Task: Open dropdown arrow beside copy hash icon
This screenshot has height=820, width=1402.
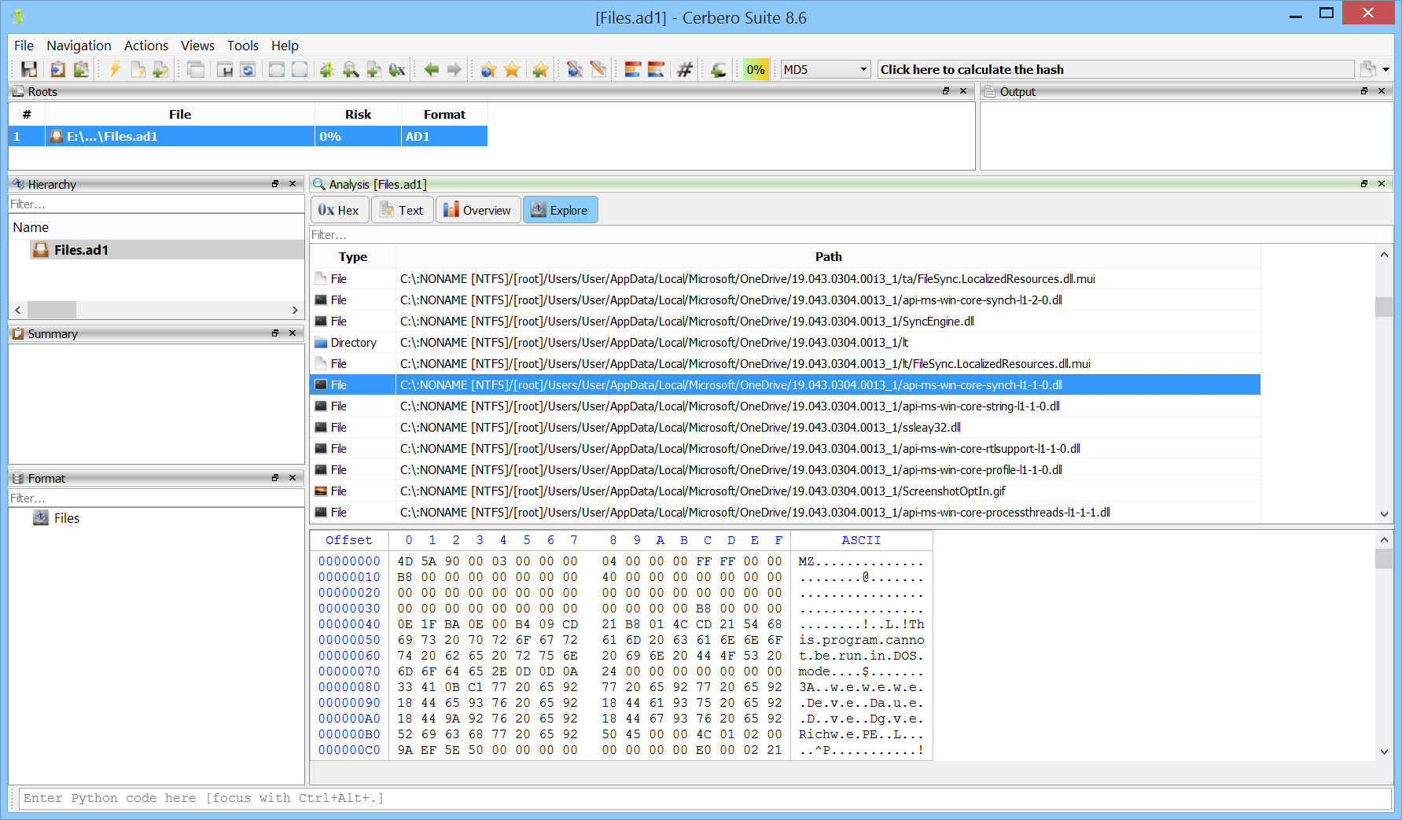Action: click(1385, 70)
